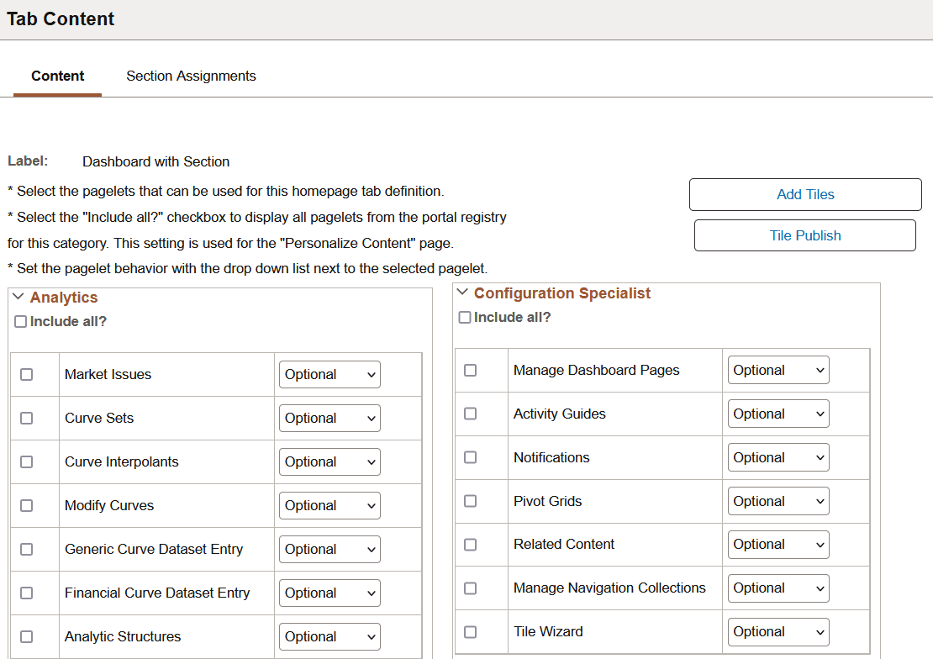Open the Manage Dashboard Pages behavior dropdown
Viewport: 933px width, 659px height.
click(778, 370)
